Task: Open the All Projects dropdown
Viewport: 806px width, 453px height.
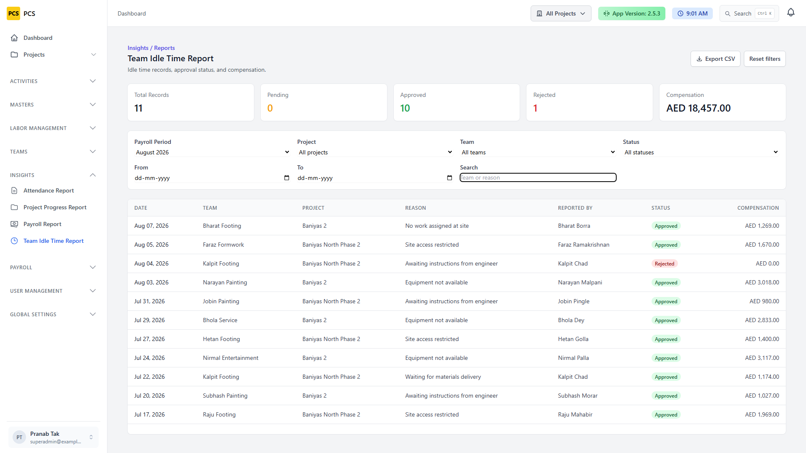Action: (x=561, y=13)
